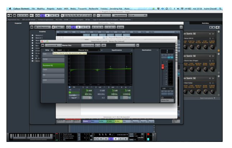Click the window layout icon in channel settings

click(x=43, y=46)
